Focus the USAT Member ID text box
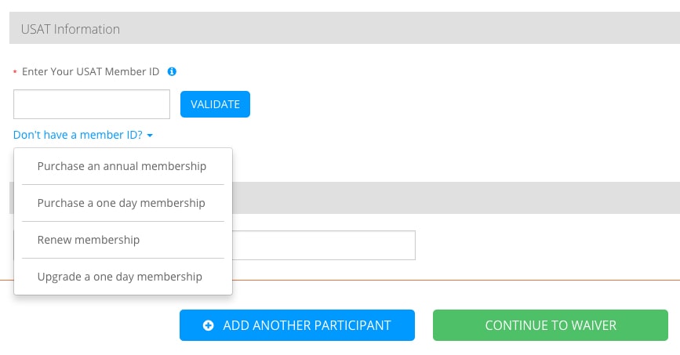Image resolution: width=680 pixels, height=355 pixels. 92,104
